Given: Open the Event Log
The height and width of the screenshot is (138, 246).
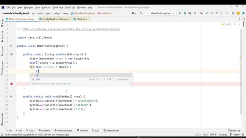Looking at the screenshot, I should pyautogui.click(x=234, y=130).
